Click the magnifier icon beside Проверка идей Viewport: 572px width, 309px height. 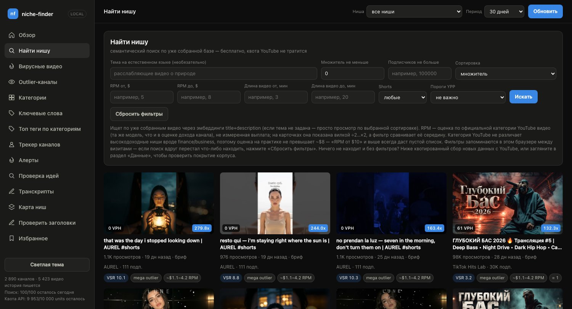pos(11,176)
